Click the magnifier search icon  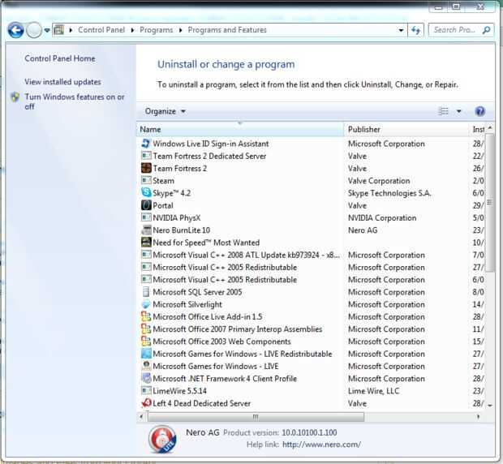coord(486,30)
